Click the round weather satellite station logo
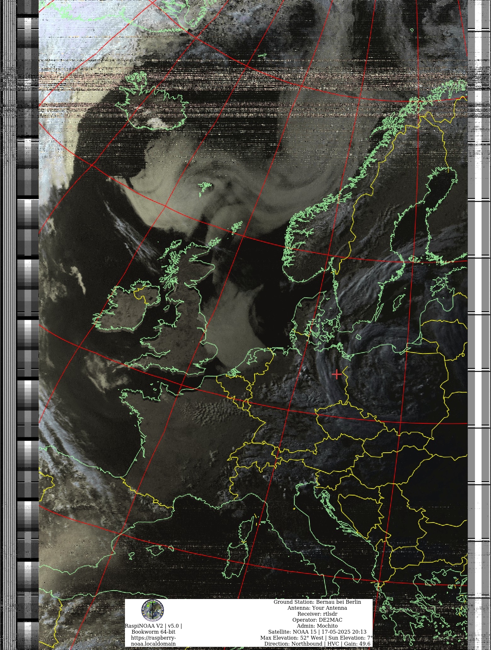This screenshot has width=491, height=650. click(153, 611)
